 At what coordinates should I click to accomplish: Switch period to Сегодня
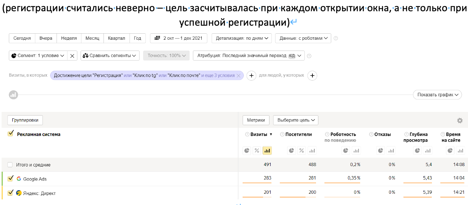(22, 38)
